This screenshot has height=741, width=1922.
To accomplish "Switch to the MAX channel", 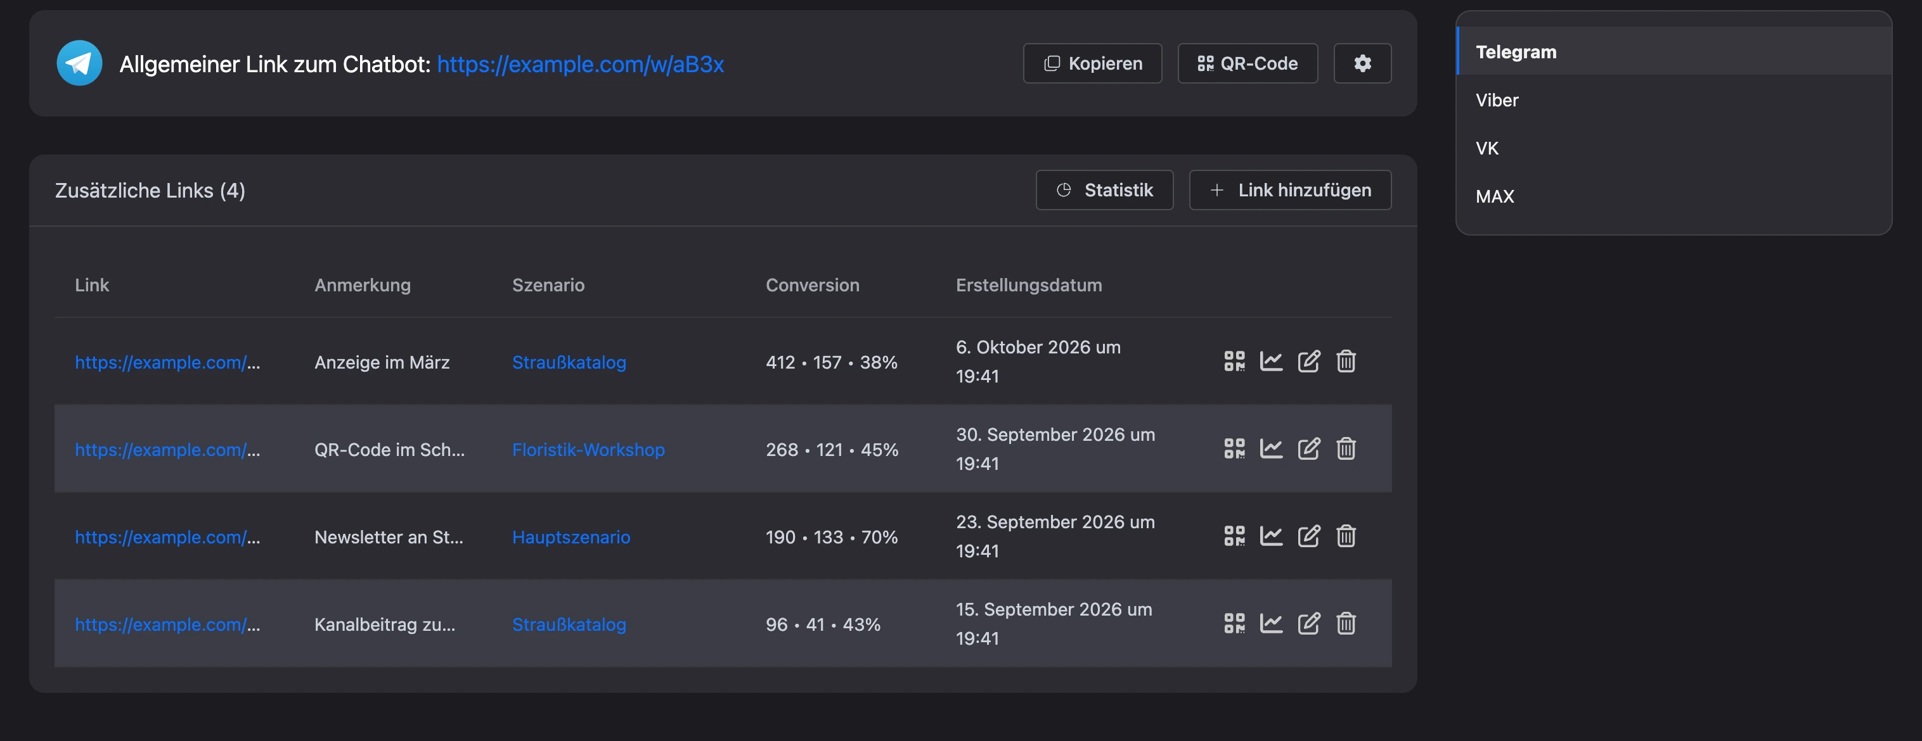I will [1674, 196].
